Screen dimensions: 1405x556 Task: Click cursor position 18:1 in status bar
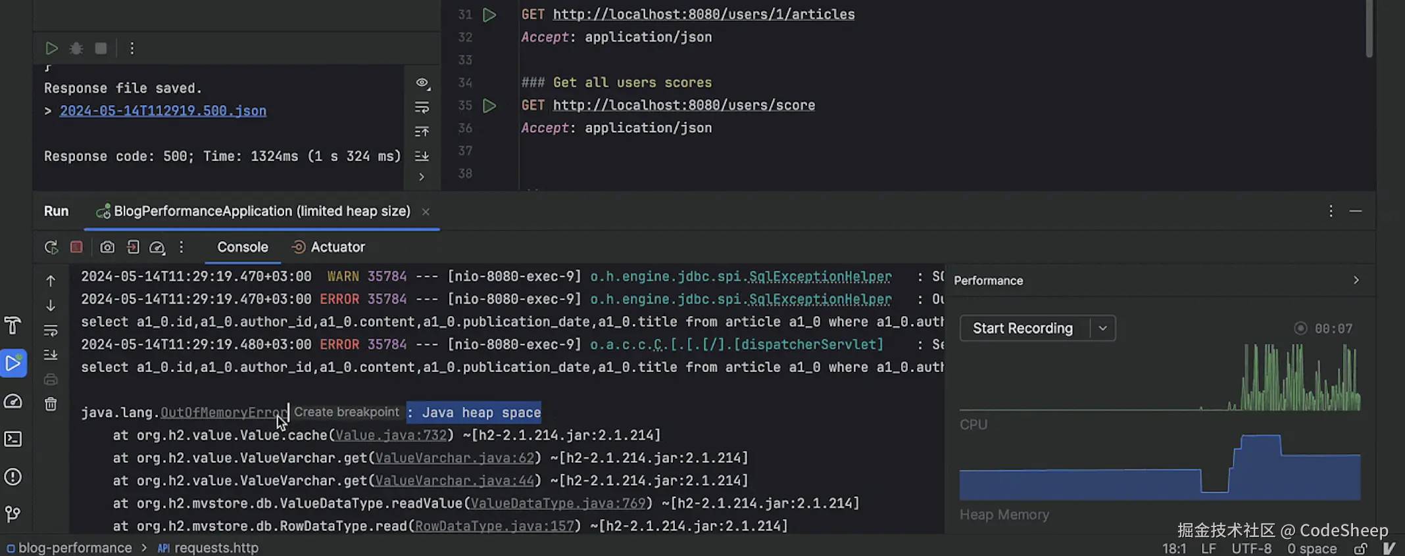pos(1174,548)
